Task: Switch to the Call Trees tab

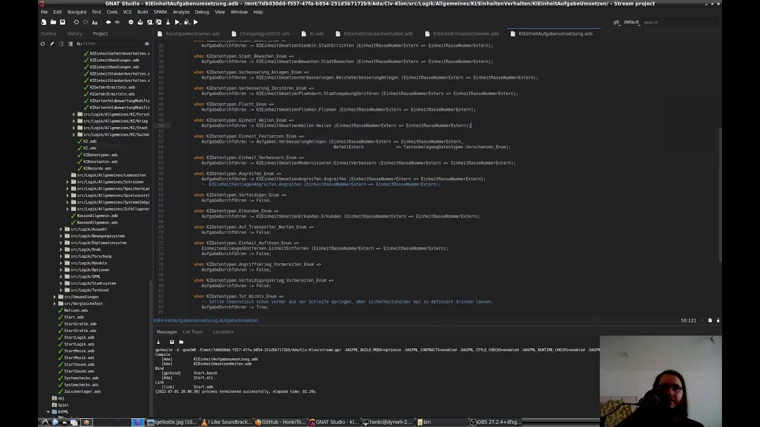Action: [192, 332]
